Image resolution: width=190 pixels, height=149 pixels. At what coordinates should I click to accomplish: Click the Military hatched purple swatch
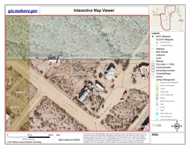point(157,98)
